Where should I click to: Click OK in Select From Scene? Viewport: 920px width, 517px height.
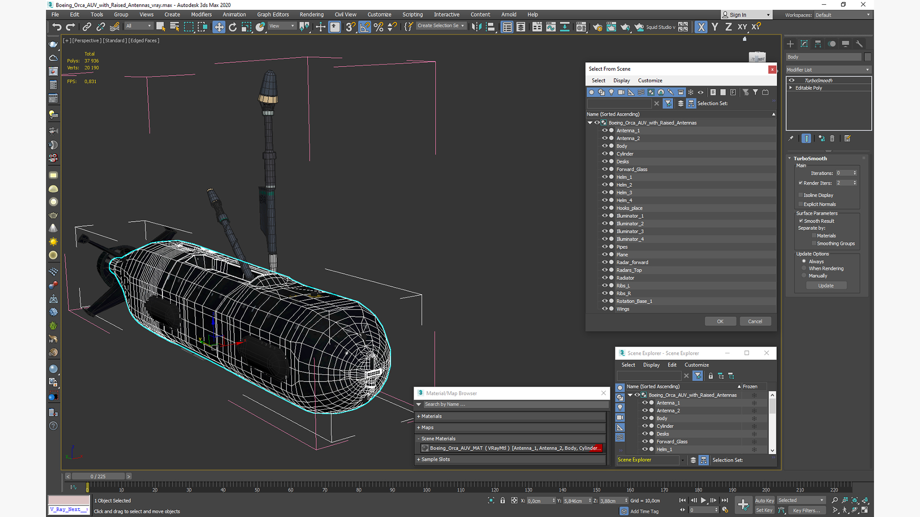(720, 321)
